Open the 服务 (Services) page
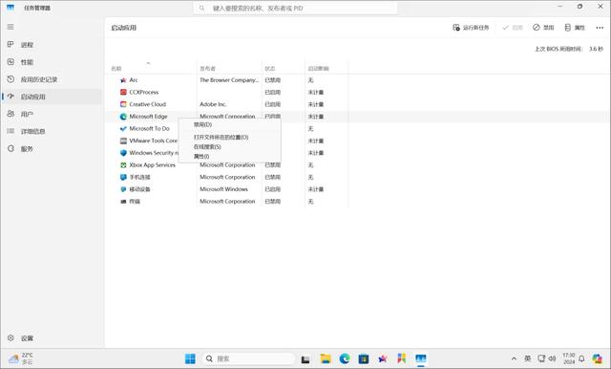 52,148
